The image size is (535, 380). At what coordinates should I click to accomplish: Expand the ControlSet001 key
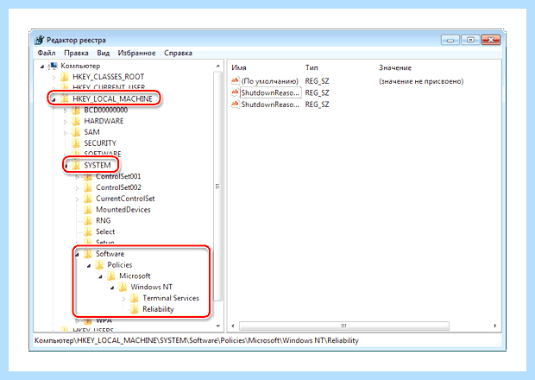pos(77,177)
